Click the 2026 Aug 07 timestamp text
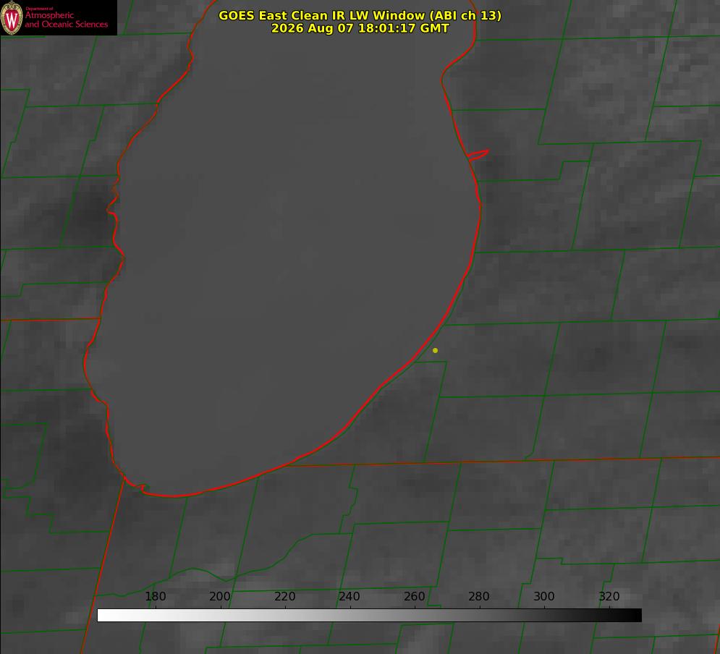 coord(360,28)
